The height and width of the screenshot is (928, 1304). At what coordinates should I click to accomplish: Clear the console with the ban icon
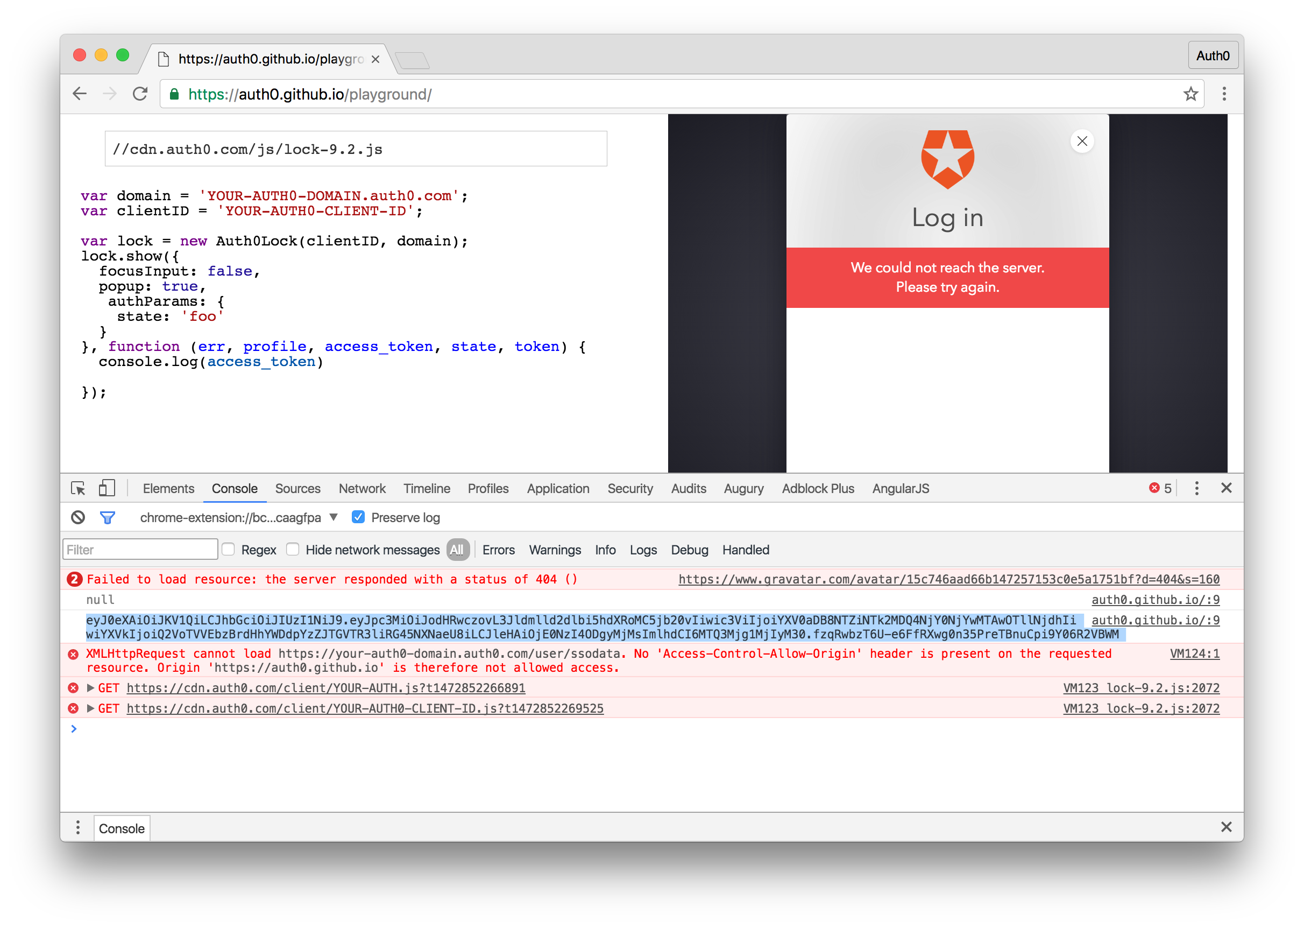point(77,518)
